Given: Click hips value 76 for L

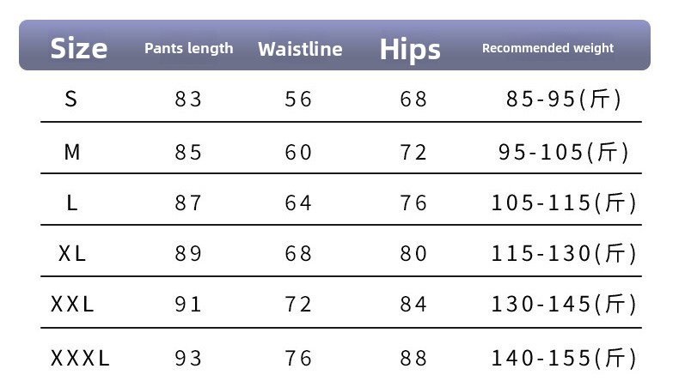Looking at the screenshot, I should [x=413, y=203].
